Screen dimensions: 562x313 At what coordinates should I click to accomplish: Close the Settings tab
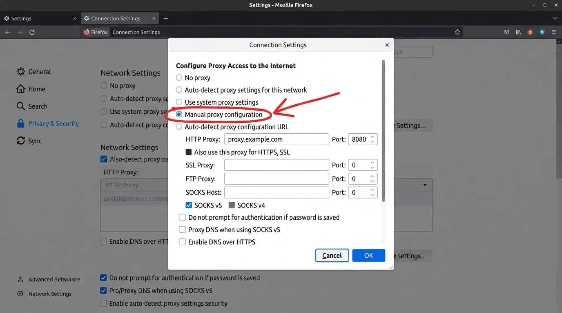click(x=74, y=18)
